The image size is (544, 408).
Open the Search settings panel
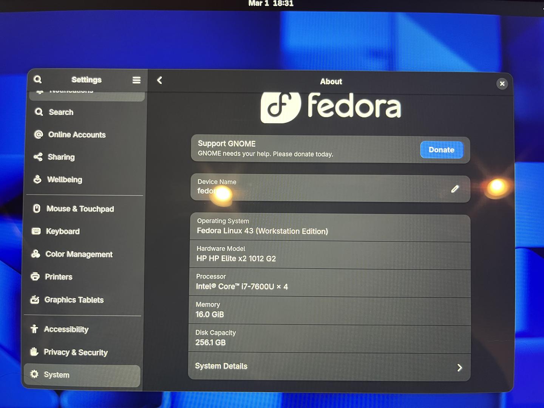[x=87, y=112]
